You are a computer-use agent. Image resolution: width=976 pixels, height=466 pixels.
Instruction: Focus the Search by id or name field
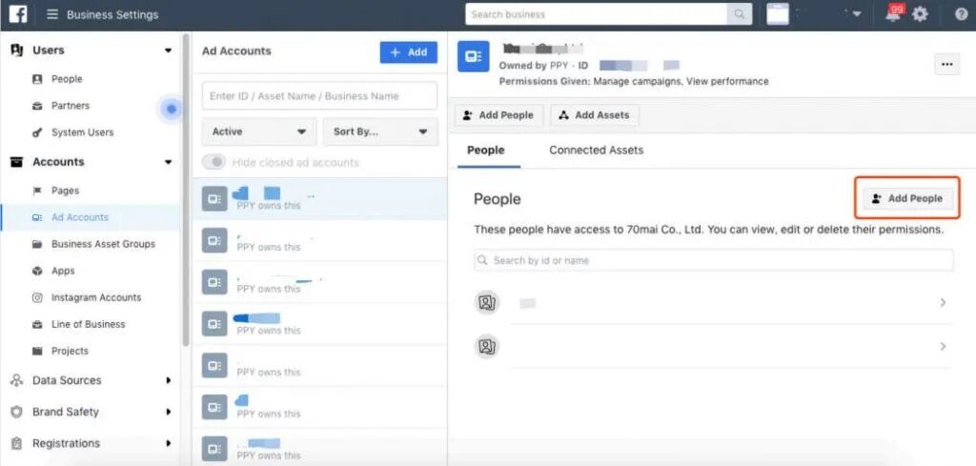[713, 260]
